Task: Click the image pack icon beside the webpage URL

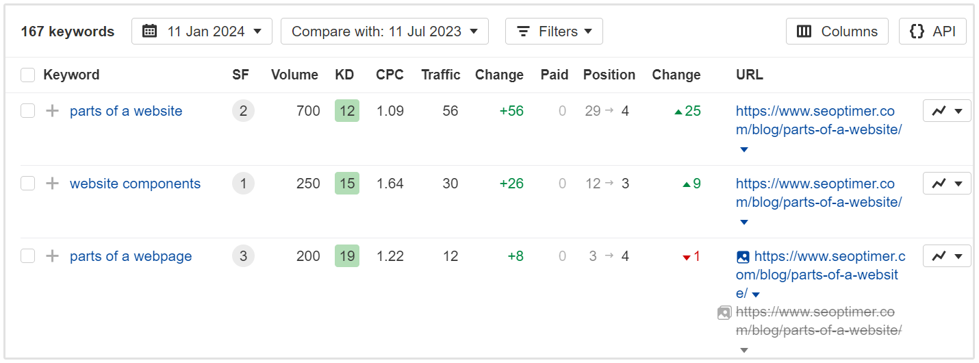Action: pos(743,257)
